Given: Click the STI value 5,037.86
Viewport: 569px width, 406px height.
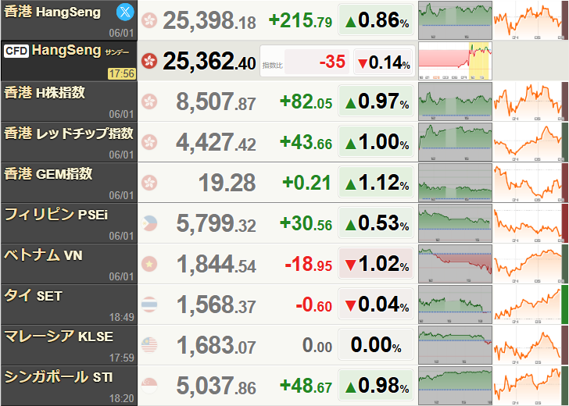Looking at the screenshot, I should pos(216,386).
